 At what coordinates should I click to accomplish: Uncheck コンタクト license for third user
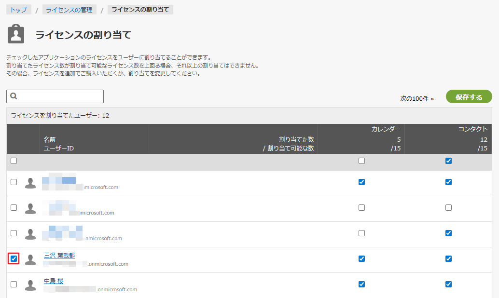(x=448, y=233)
